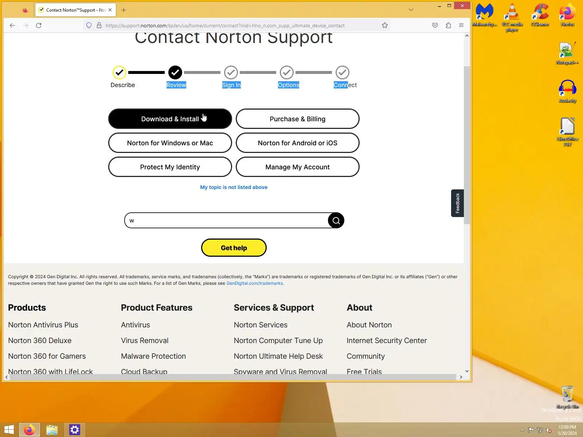Image resolution: width=583 pixels, height=437 pixels.
Task: Open the Firefox View pinned tab
Action: [x=25, y=10]
